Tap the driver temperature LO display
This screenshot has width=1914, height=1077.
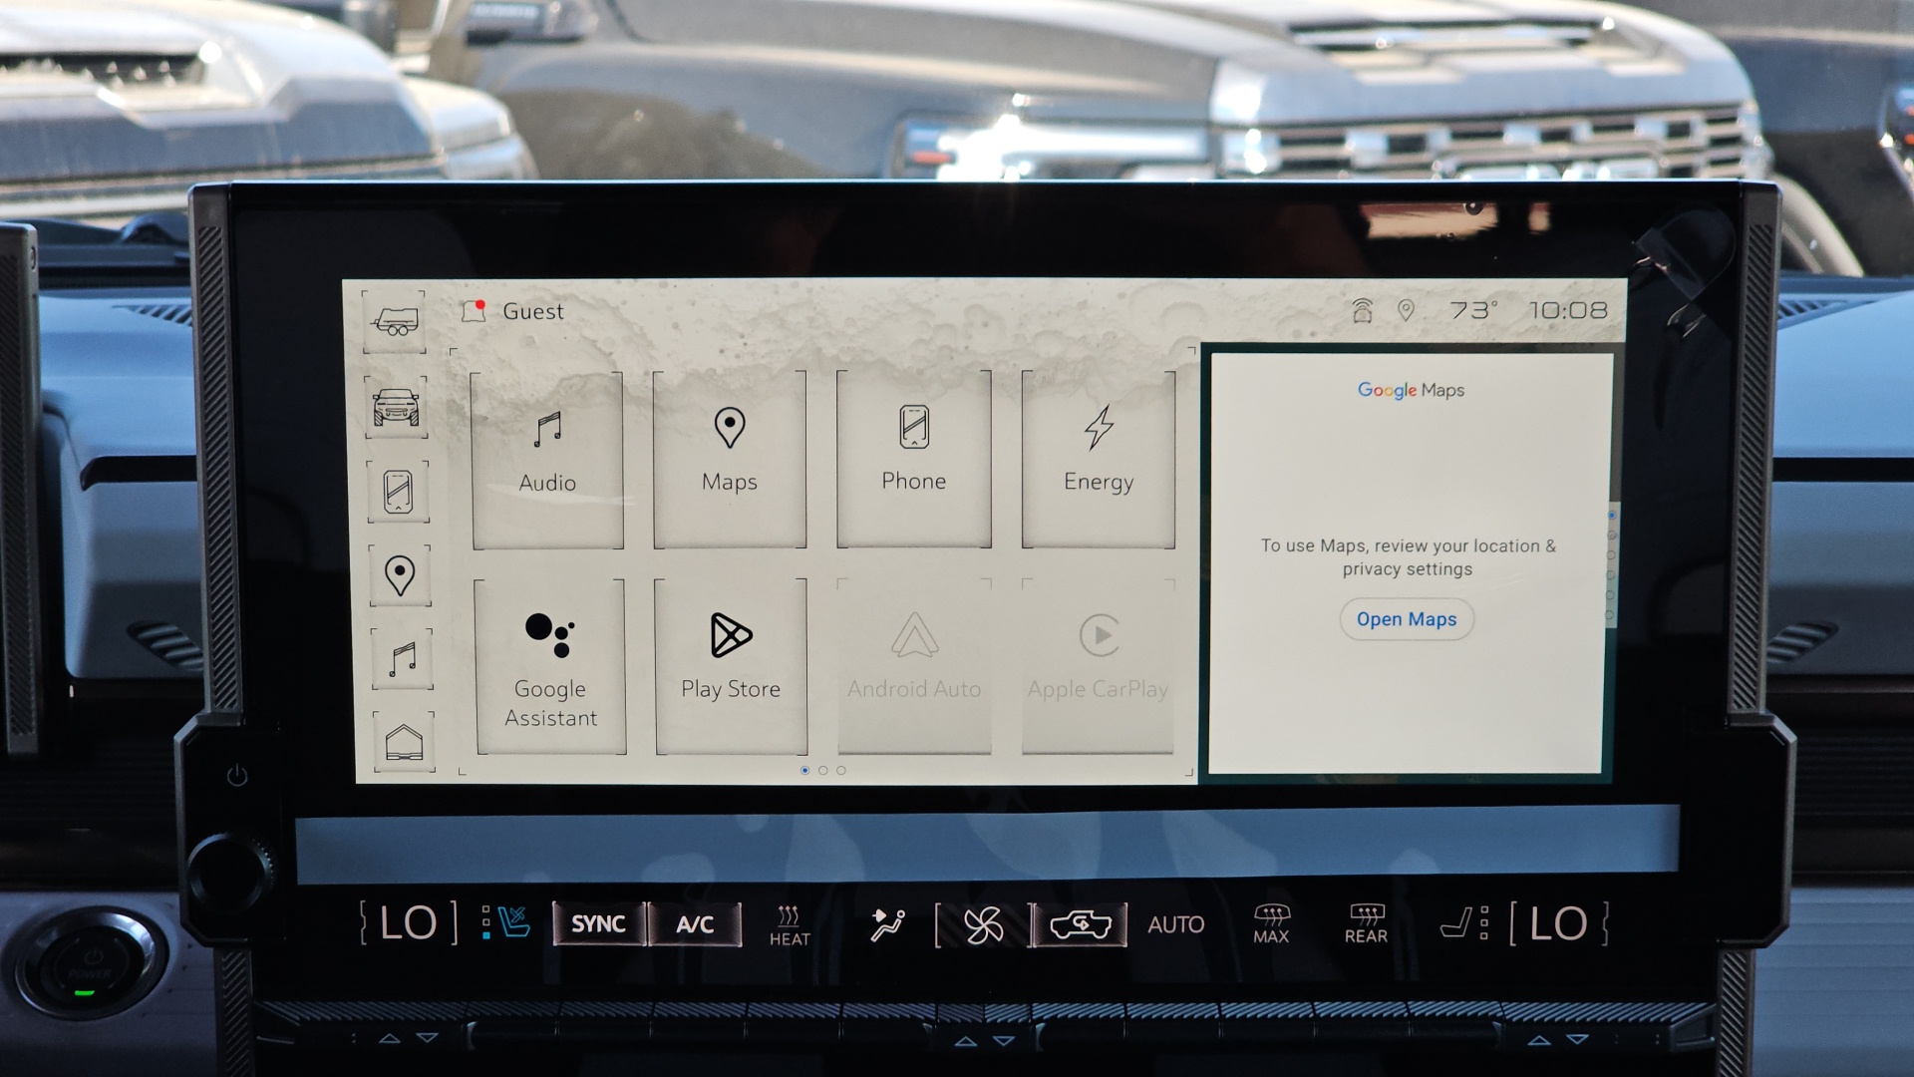(x=408, y=923)
